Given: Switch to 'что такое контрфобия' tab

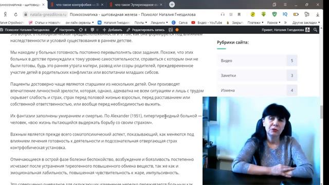Looking at the screenshot, I should [77, 5].
